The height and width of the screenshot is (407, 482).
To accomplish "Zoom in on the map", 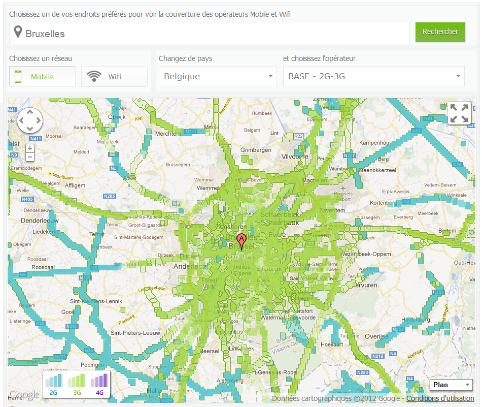I will point(30,148).
